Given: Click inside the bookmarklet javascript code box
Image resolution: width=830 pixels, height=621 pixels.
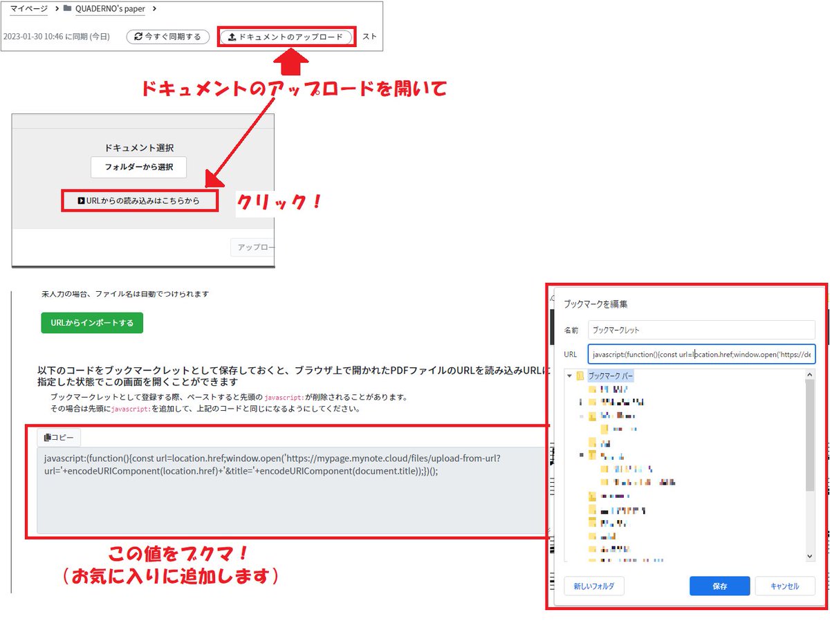Looking at the screenshot, I should coord(290,490).
